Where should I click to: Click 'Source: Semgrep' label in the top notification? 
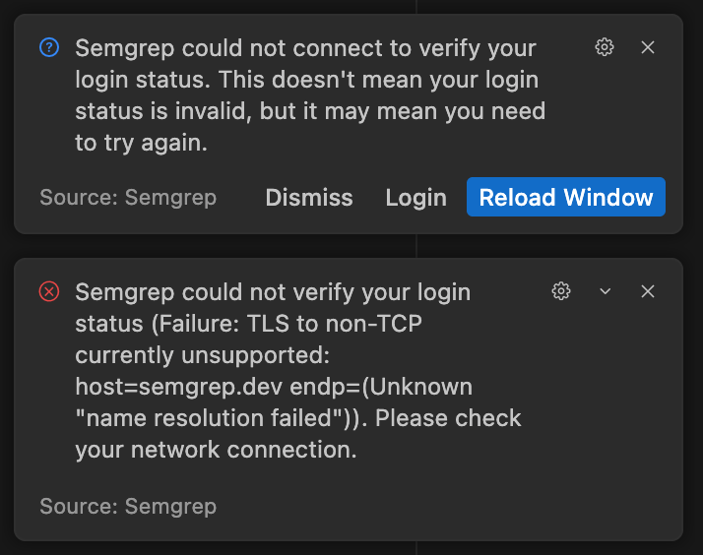point(128,198)
